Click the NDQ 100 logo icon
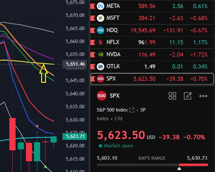The image size is (215, 172). tap(100, 30)
